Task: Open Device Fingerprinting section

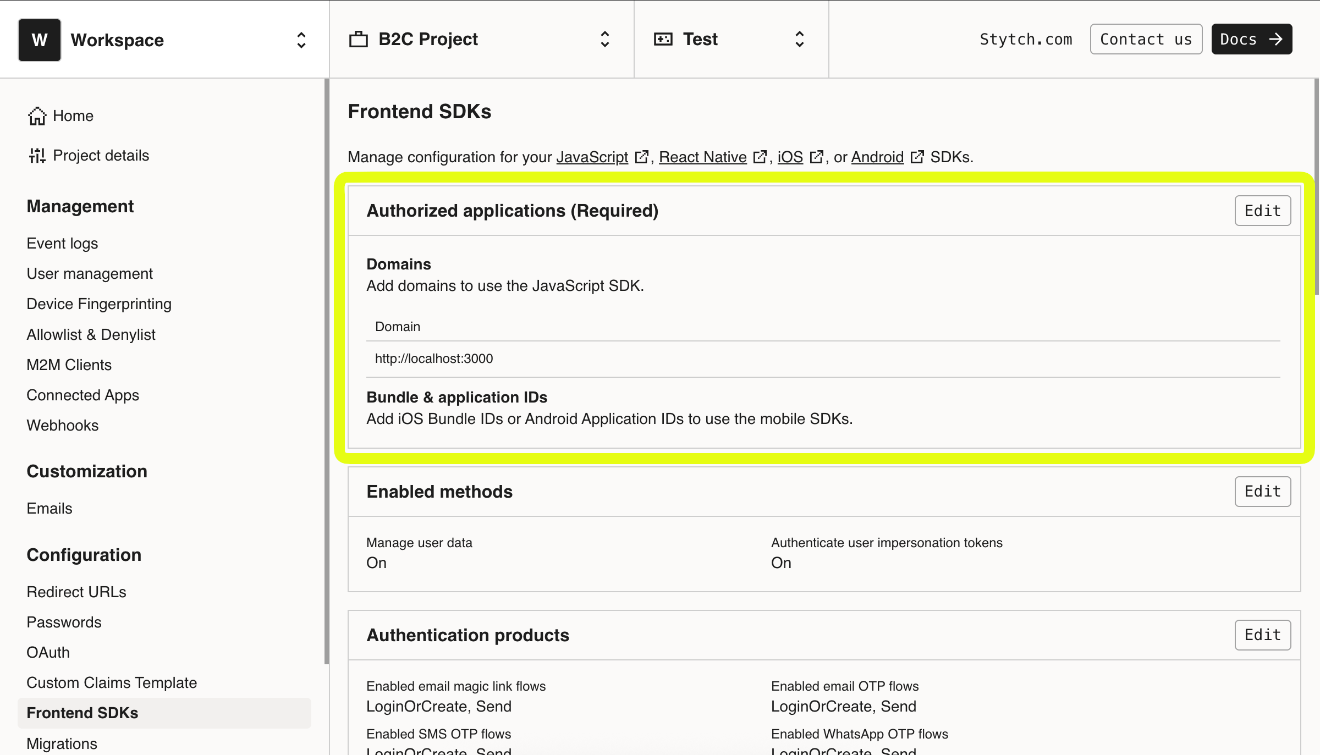Action: 99,304
